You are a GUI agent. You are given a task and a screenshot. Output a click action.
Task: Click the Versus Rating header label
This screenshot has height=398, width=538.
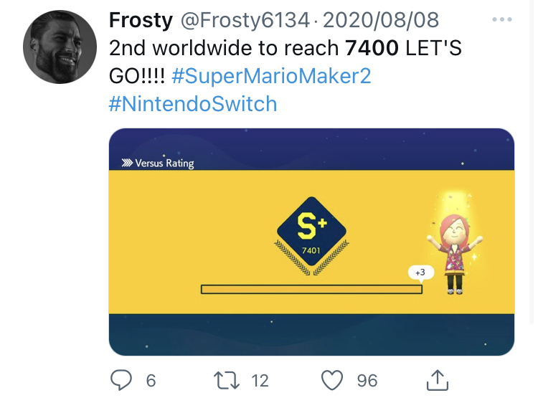(158, 163)
